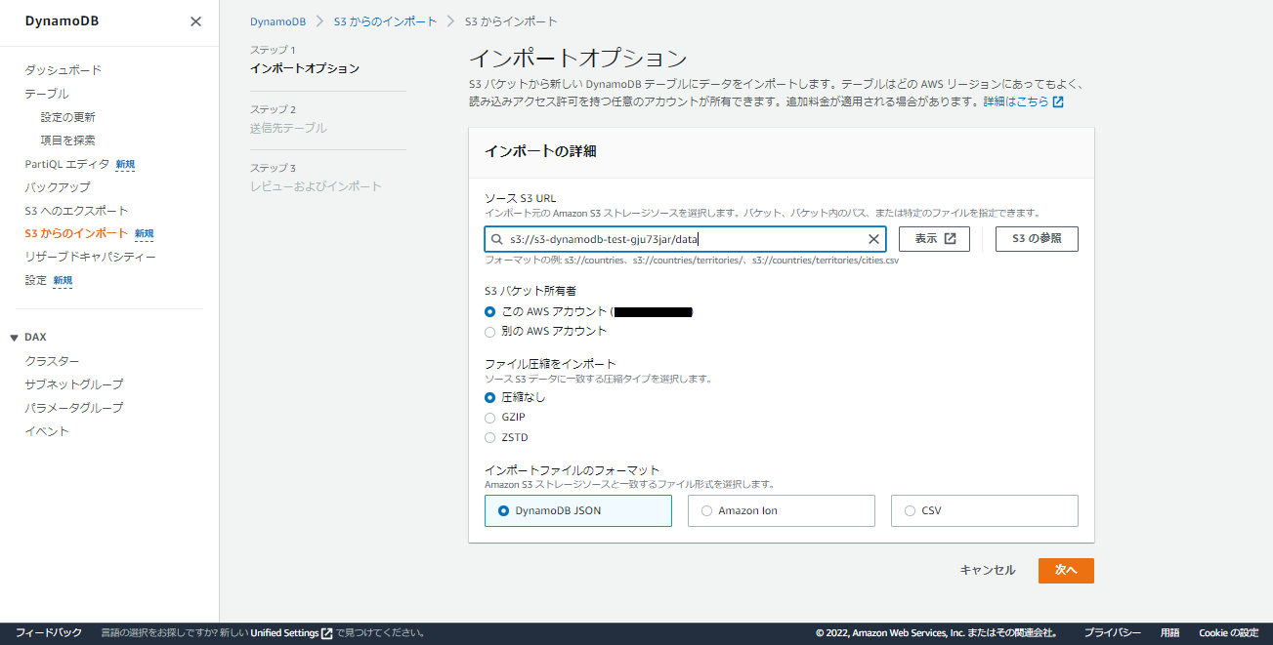The image size is (1273, 645).
Task: Click the 送信先テーブル step 2 label
Action: coord(288,128)
